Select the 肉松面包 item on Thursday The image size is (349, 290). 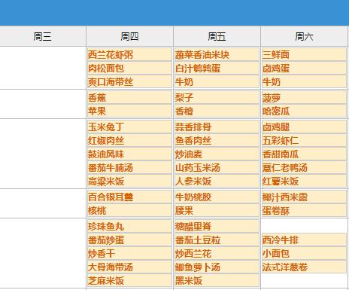(129, 69)
